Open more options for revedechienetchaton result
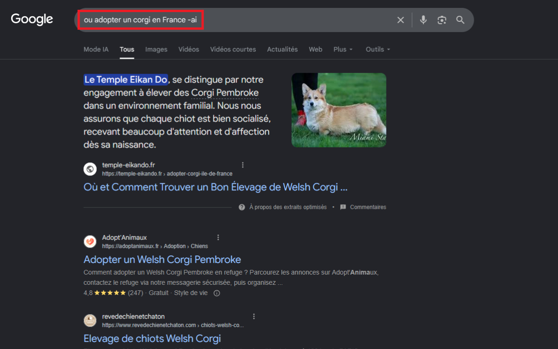The image size is (558, 349). [x=254, y=316]
